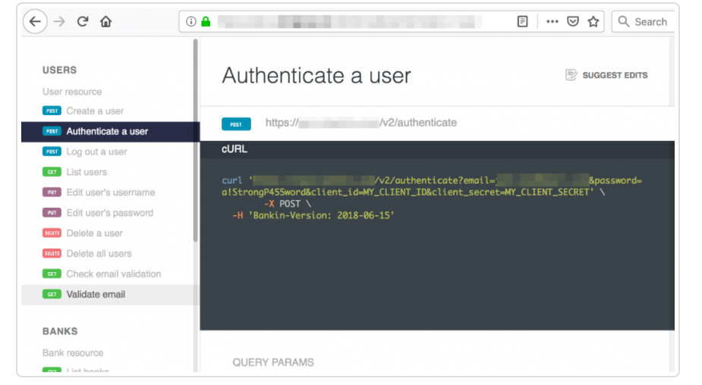Viewport: 702px width, 385px height.
Task: Select Validate email in the sidebar
Action: (x=96, y=295)
